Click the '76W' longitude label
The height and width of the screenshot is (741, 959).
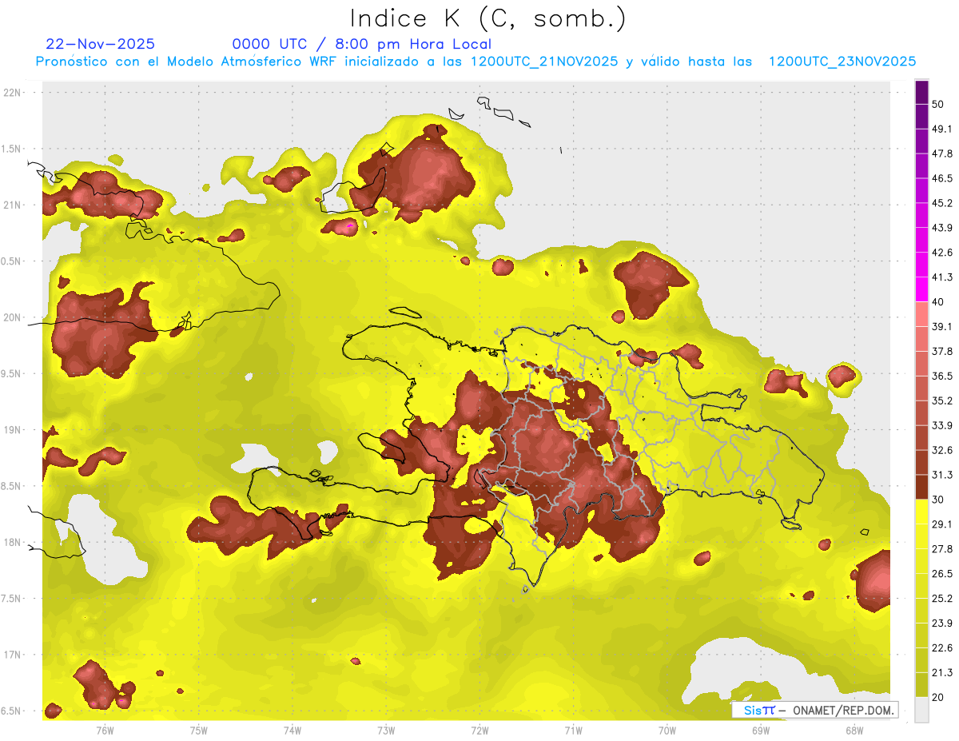pos(105,731)
